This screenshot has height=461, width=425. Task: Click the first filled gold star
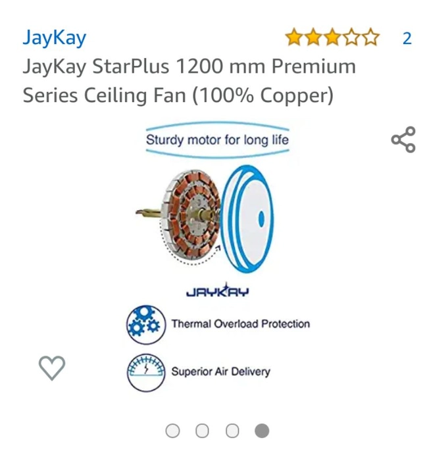pyautogui.click(x=294, y=38)
